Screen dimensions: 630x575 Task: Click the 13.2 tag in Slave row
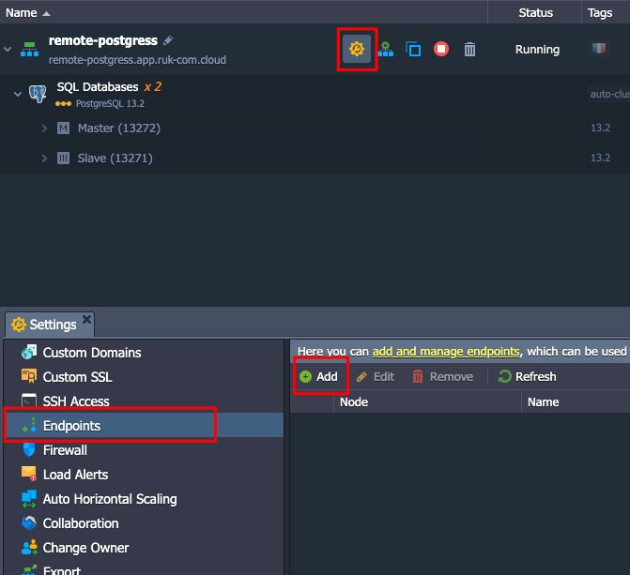[600, 158]
